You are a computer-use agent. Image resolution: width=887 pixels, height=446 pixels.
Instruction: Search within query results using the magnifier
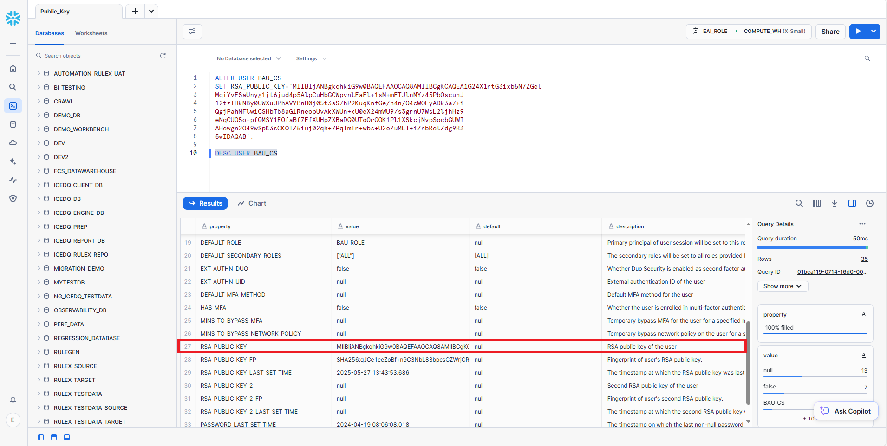(799, 203)
